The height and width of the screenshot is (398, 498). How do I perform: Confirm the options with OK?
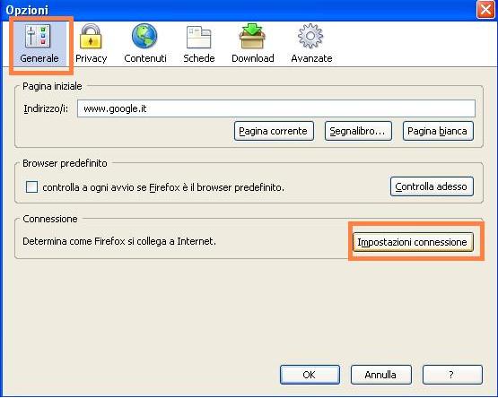310,375
